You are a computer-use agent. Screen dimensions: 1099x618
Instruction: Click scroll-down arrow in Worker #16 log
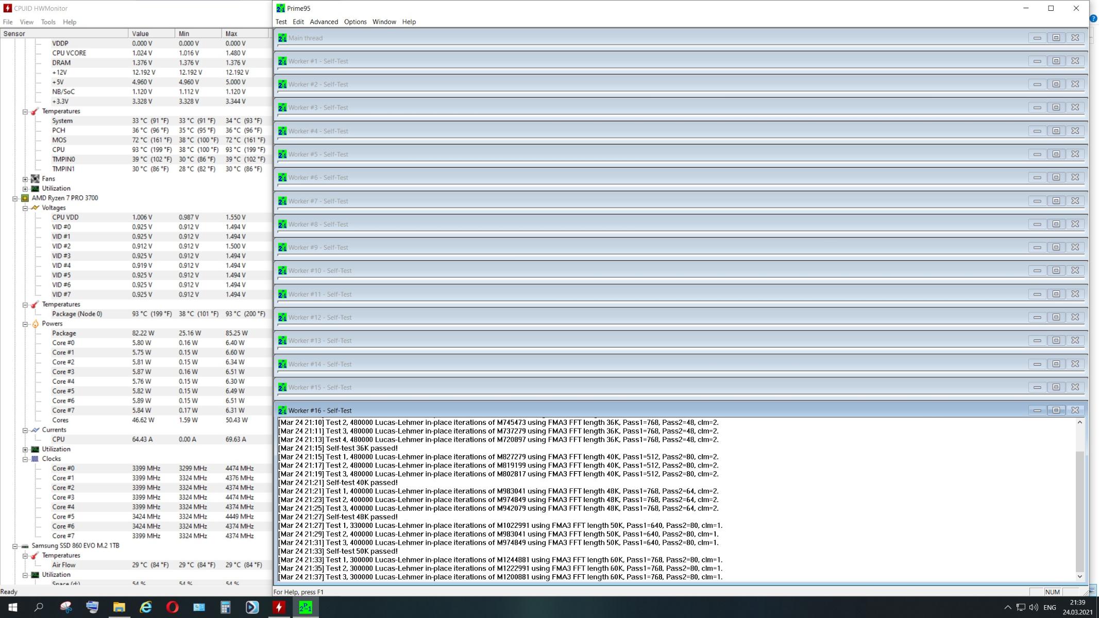(1079, 576)
